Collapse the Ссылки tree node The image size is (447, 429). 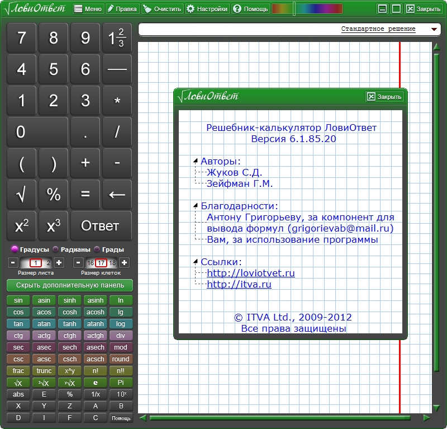(x=196, y=262)
